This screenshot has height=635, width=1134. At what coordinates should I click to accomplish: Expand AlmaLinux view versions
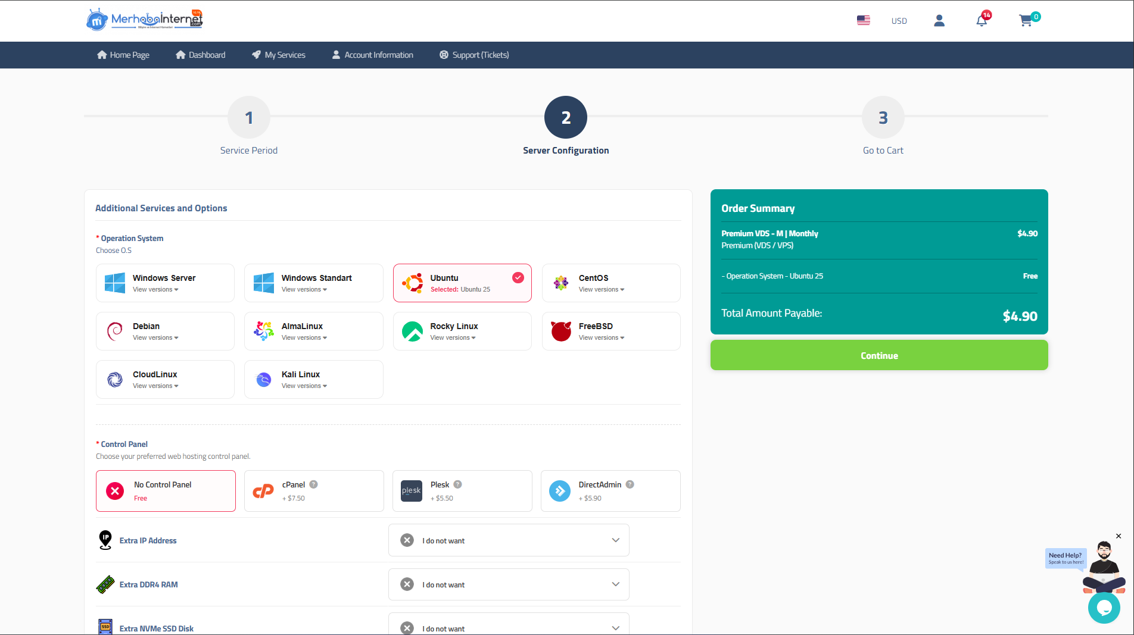coord(304,338)
